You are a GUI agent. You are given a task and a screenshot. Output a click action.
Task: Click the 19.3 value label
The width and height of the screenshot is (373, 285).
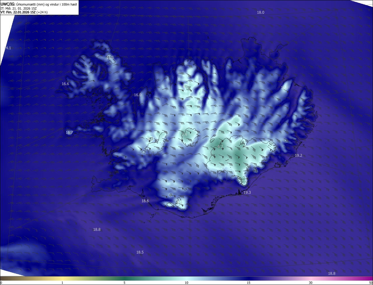(247, 193)
